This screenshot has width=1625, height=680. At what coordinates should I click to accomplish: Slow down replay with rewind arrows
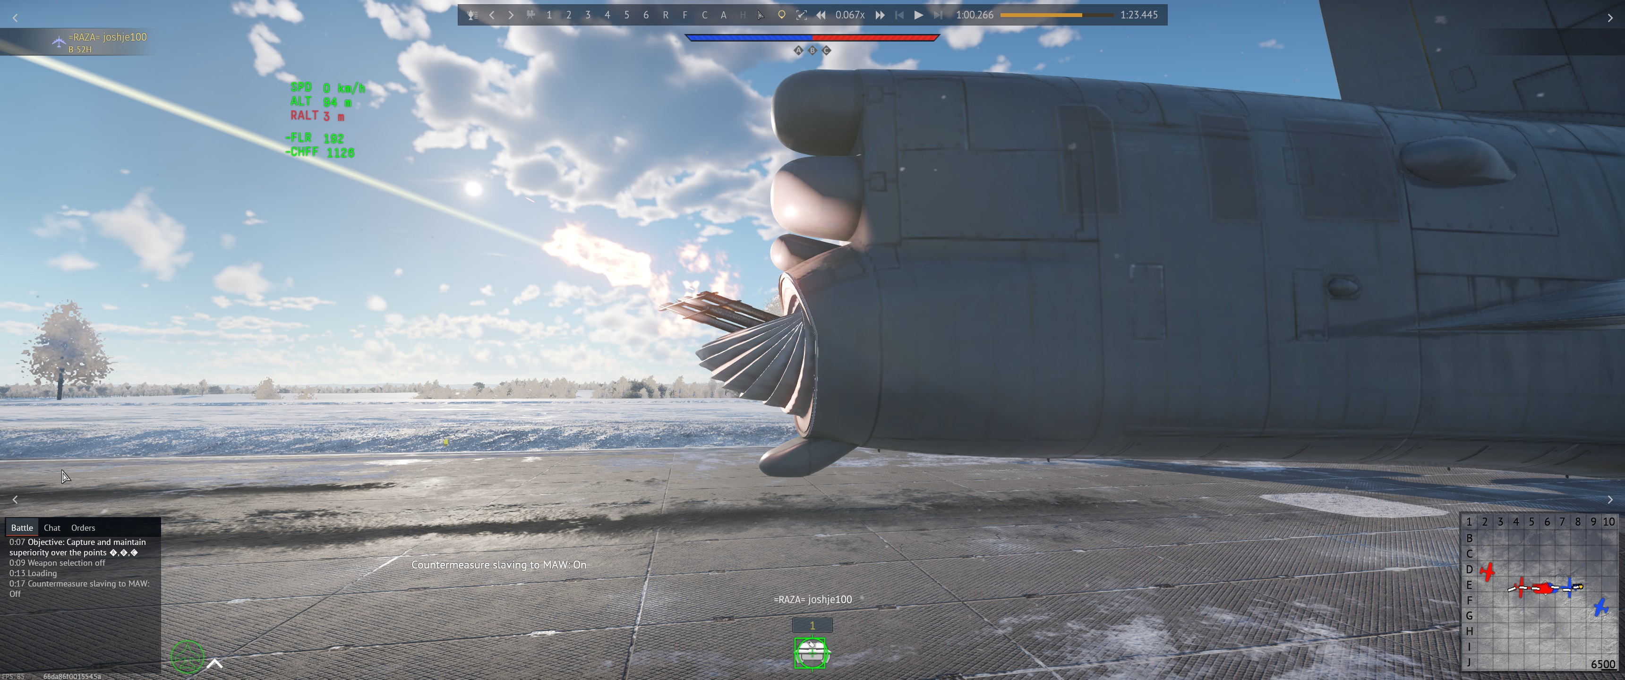(x=821, y=15)
